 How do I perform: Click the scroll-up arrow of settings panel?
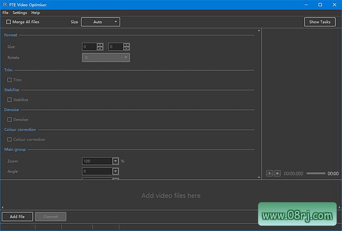259,31
